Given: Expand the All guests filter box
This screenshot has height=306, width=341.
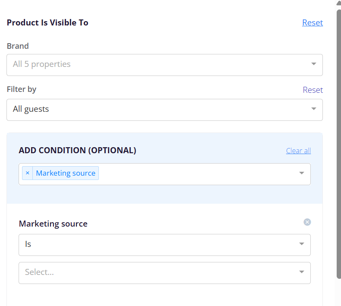Looking at the screenshot, I should 164,110.
